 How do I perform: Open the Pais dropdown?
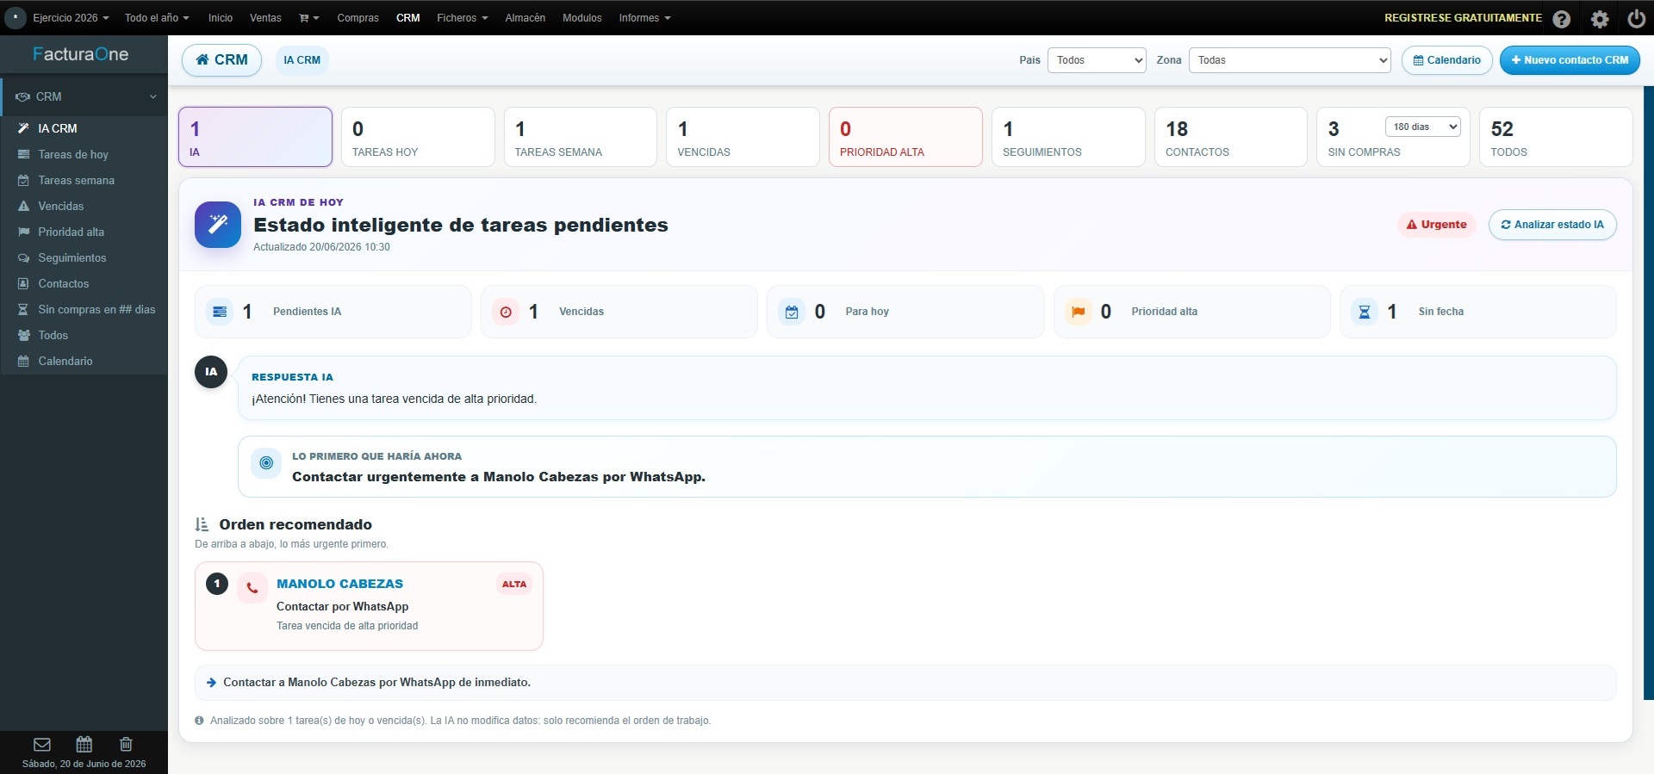(1097, 60)
